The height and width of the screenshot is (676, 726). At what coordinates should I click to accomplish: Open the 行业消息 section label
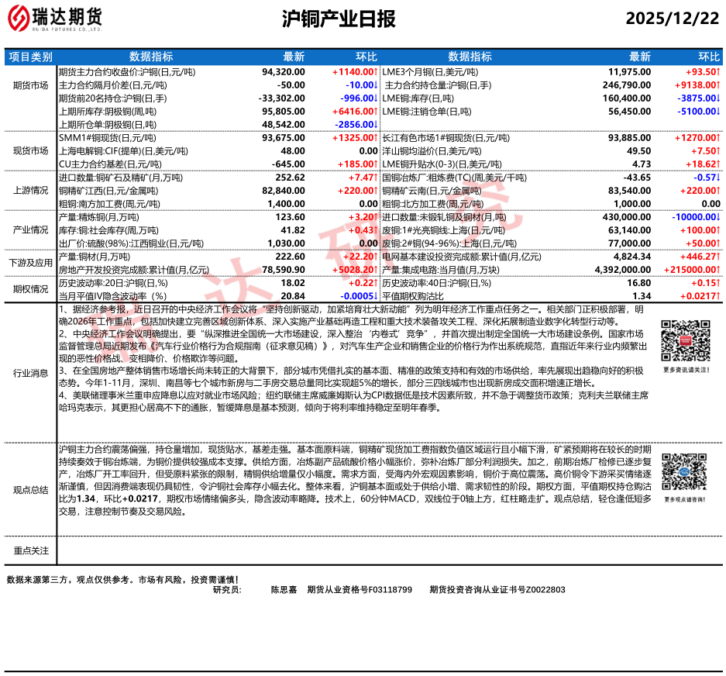tap(31, 373)
